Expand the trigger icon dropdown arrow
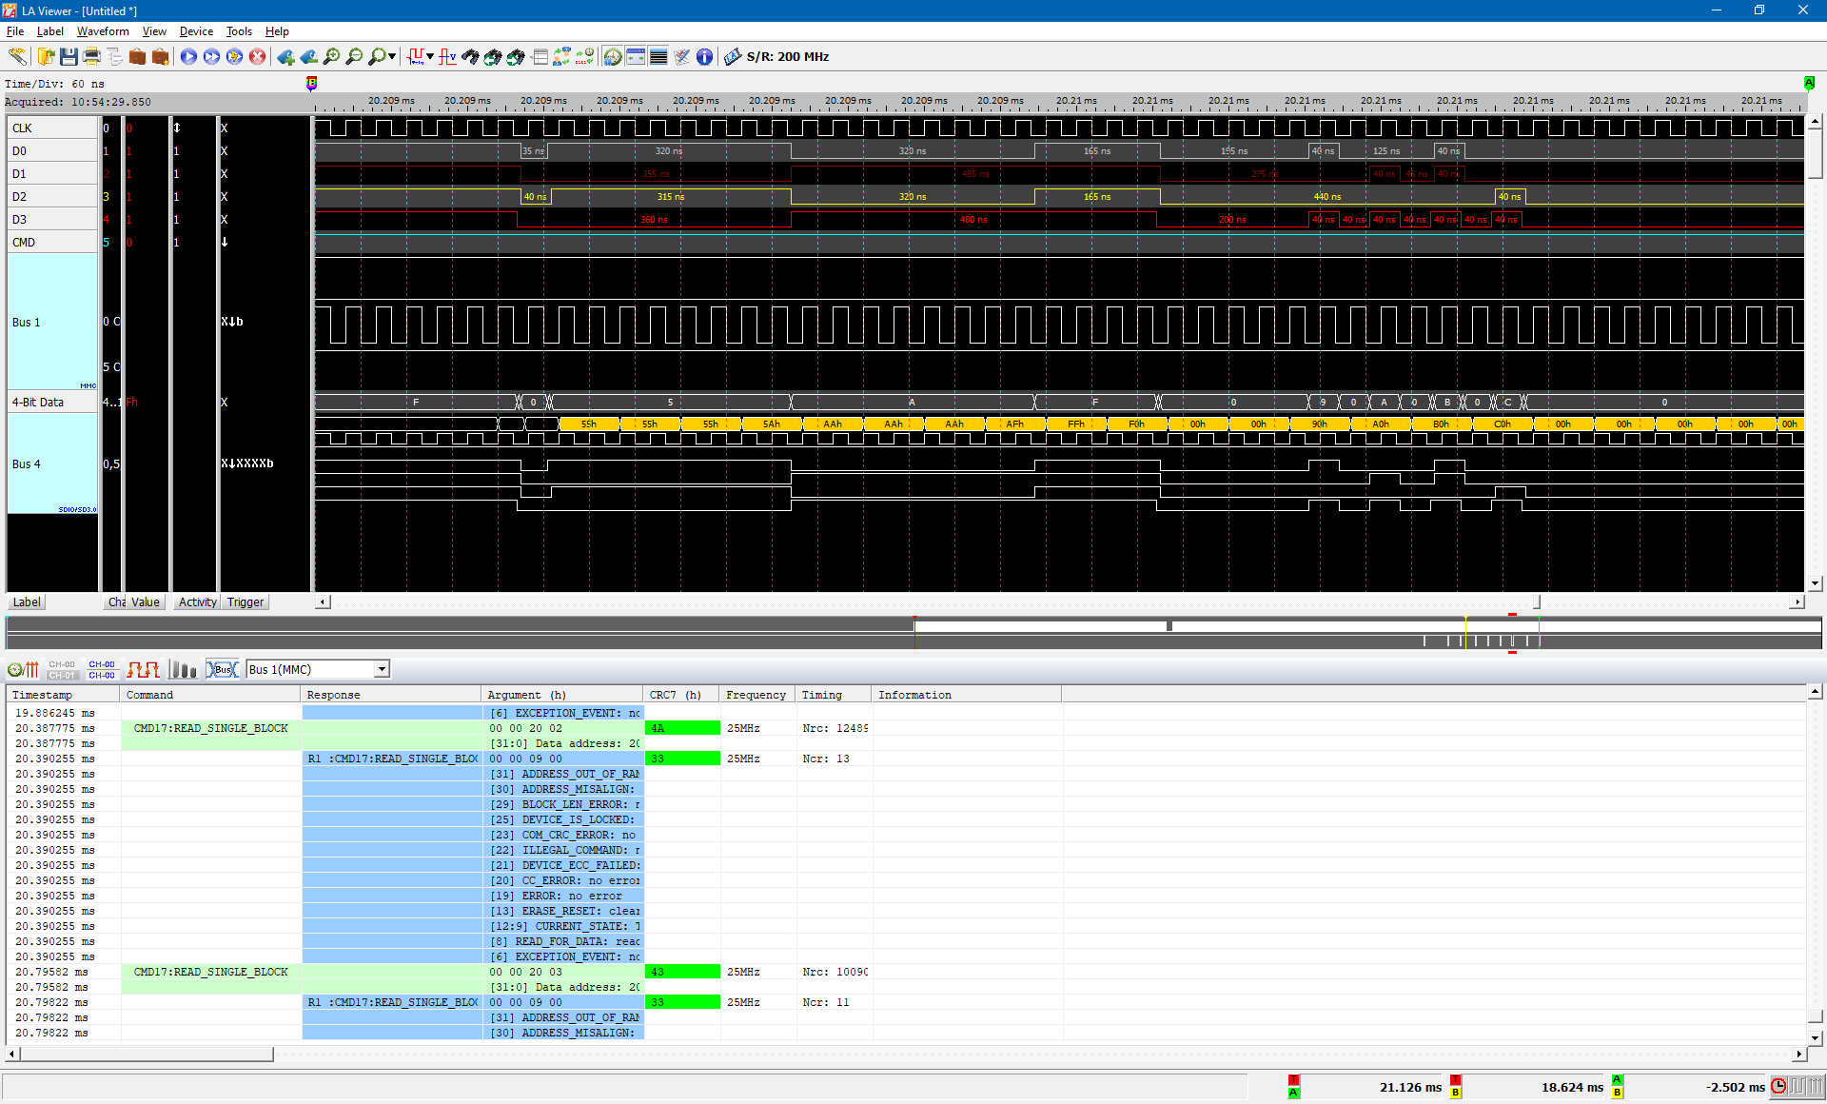Viewport: 1827px width, 1104px height. (430, 57)
